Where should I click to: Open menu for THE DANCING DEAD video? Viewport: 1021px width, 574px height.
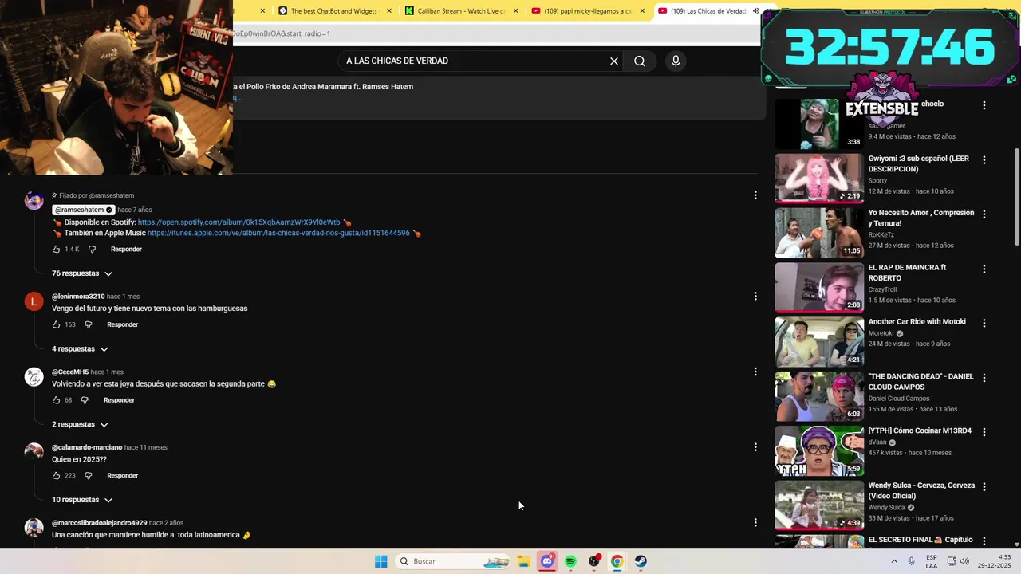point(984,377)
